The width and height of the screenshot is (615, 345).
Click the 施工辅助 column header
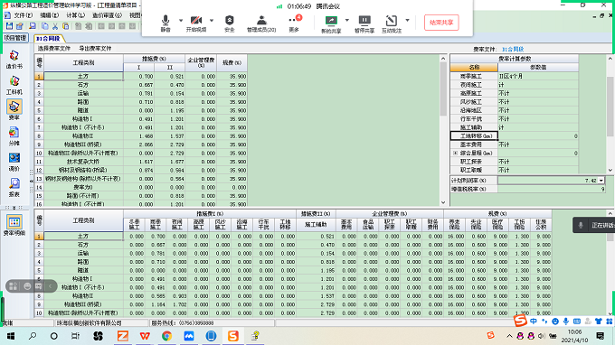click(x=316, y=225)
